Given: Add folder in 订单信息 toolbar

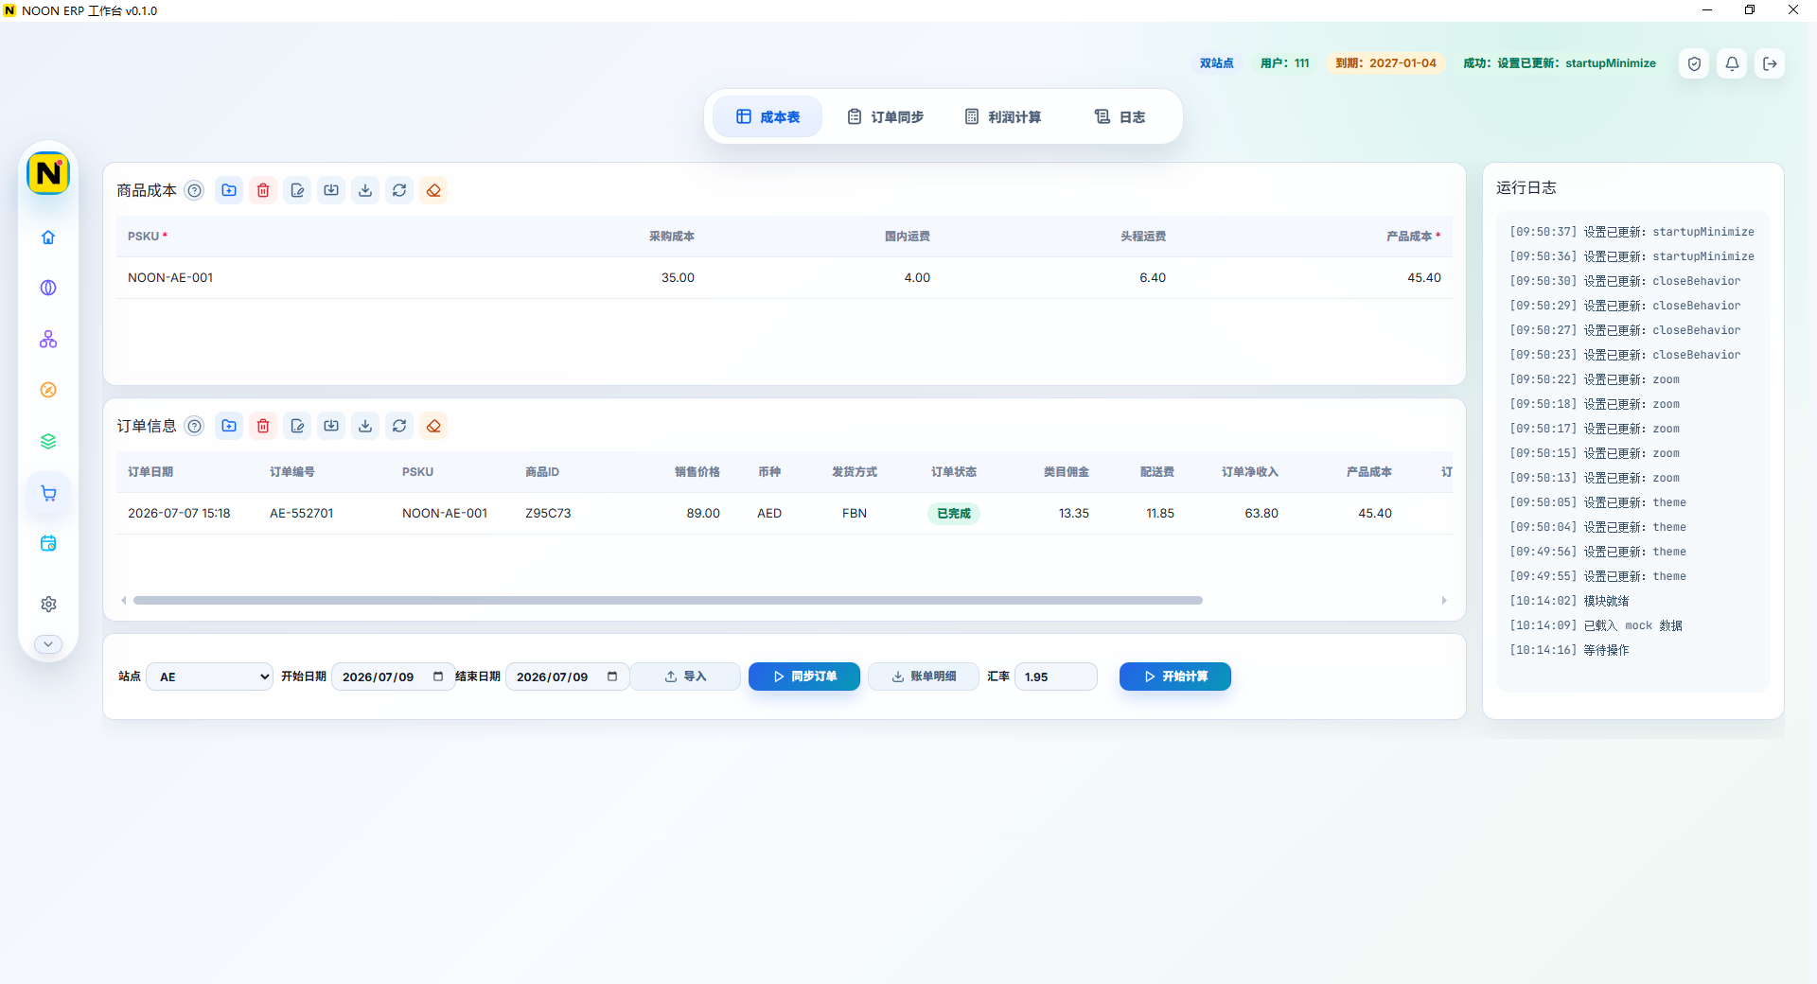Looking at the screenshot, I should (229, 426).
